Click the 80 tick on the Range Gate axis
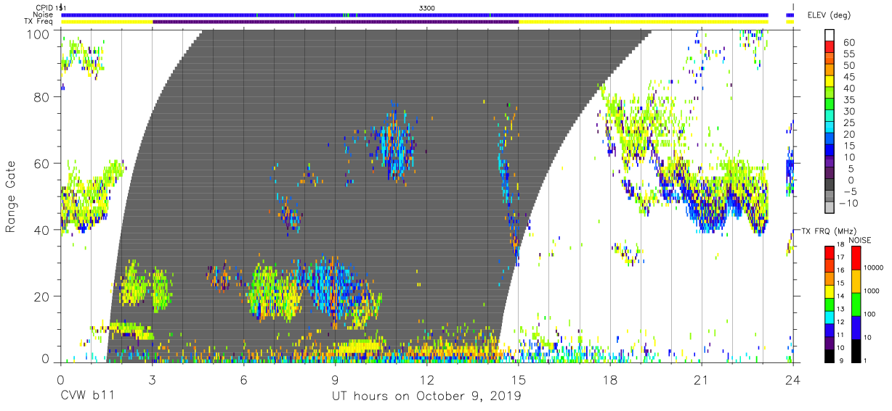 point(41,97)
